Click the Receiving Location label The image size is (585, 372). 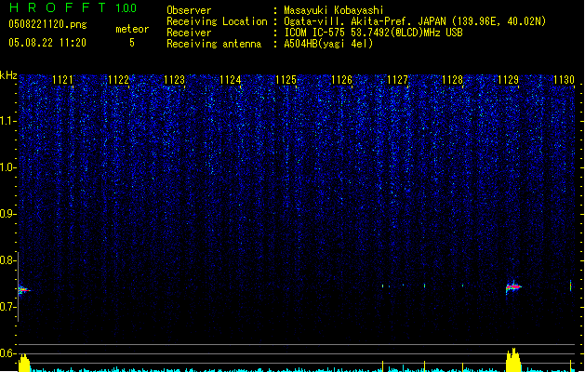217,21
